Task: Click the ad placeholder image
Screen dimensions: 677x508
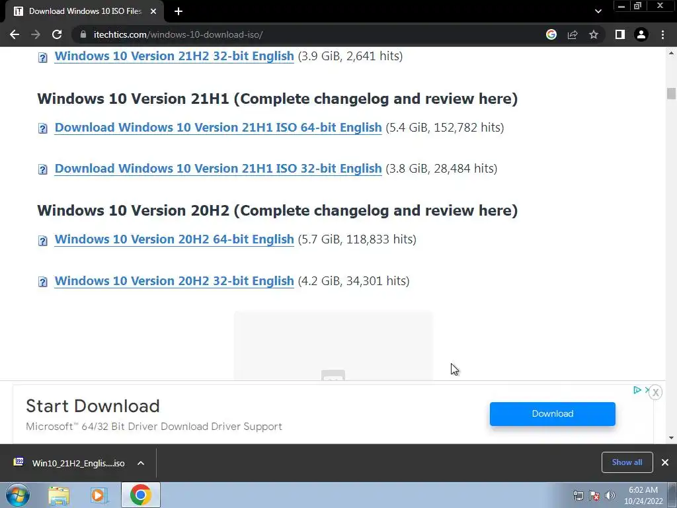Action: pyautogui.click(x=333, y=345)
